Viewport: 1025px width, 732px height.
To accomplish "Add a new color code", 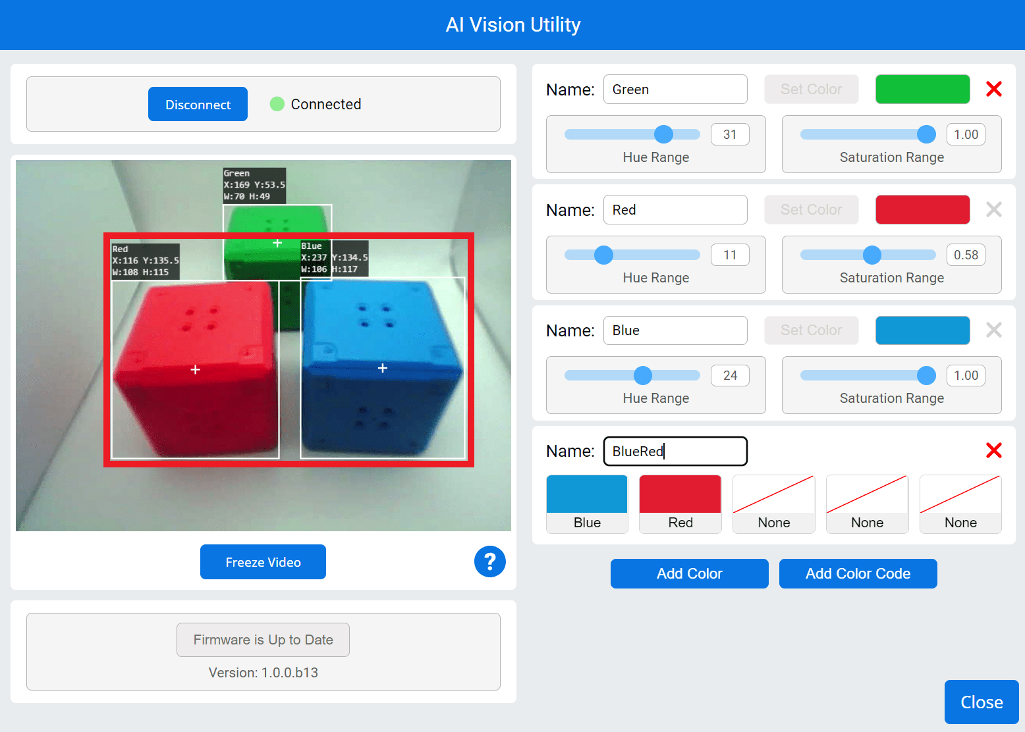I will coord(858,573).
